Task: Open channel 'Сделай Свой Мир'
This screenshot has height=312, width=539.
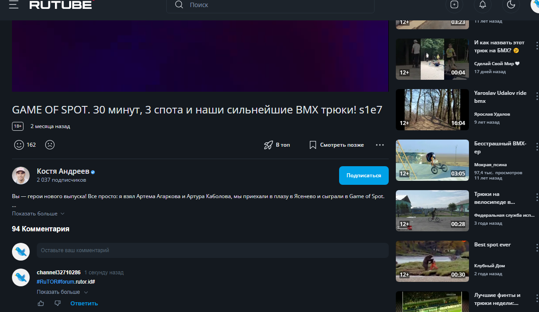Action: pyautogui.click(x=497, y=63)
